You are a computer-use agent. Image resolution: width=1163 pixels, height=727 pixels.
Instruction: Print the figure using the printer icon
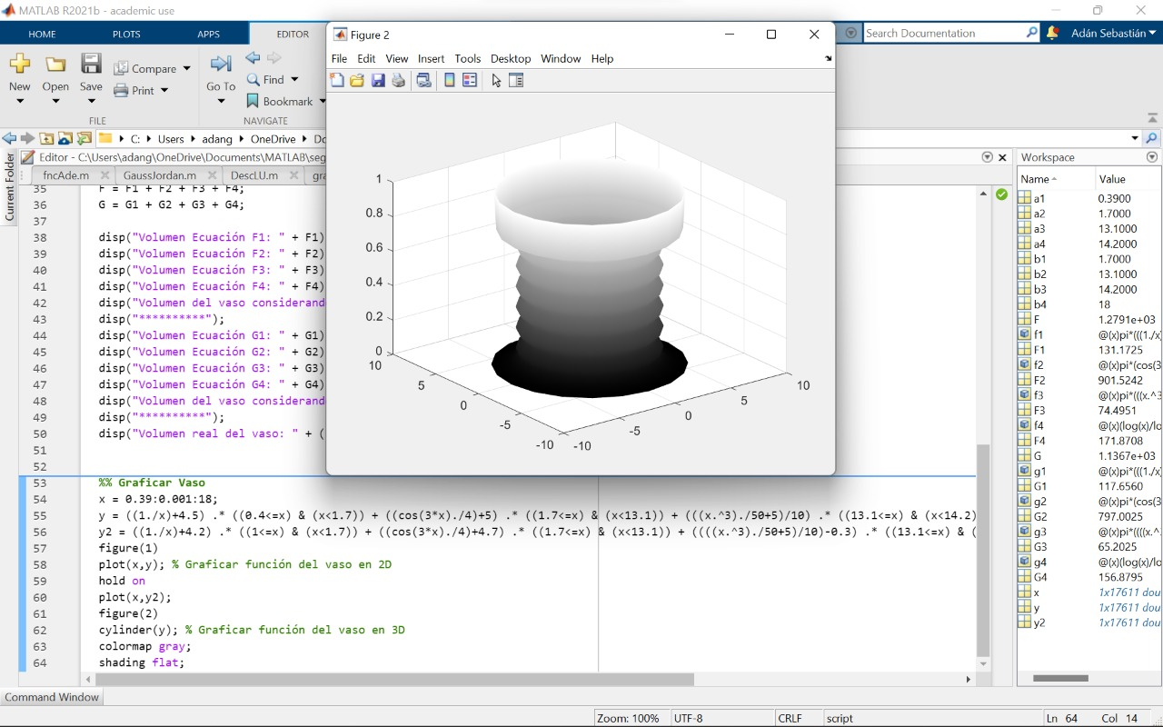tap(398, 80)
